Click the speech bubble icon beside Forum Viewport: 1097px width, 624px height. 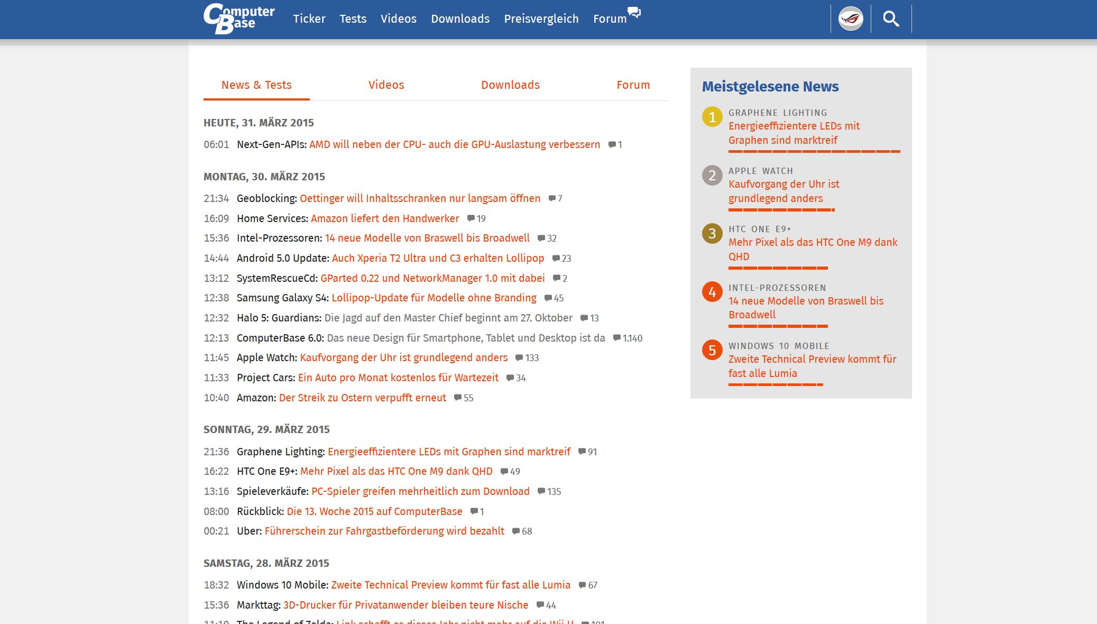pos(634,12)
